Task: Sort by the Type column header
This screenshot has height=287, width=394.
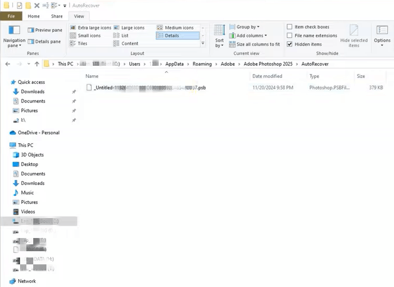Action: (314, 76)
